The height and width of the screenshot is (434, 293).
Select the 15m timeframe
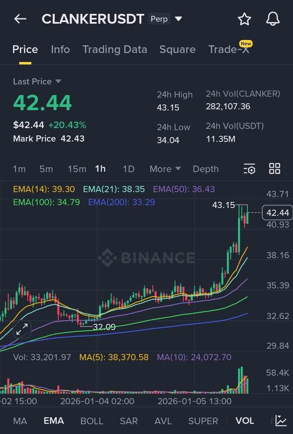pyautogui.click(x=77, y=169)
